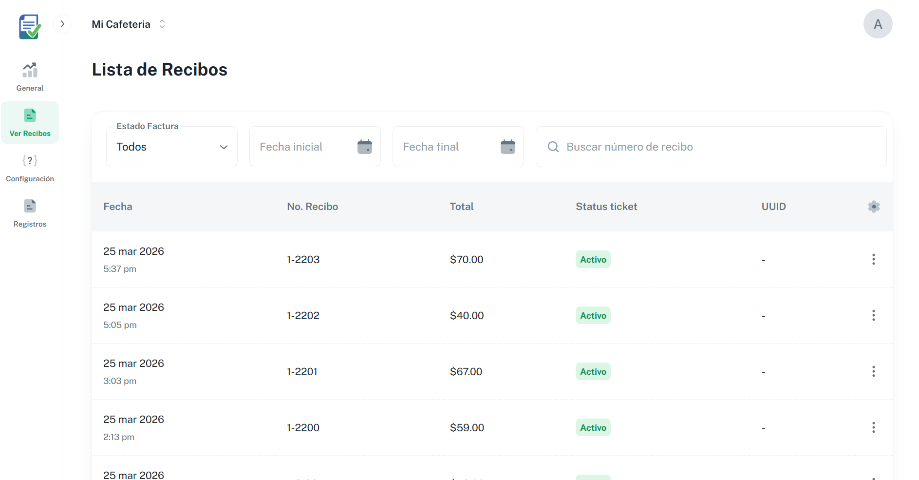Click the 3:03 pm timestamp
919x480 pixels.
(120, 381)
